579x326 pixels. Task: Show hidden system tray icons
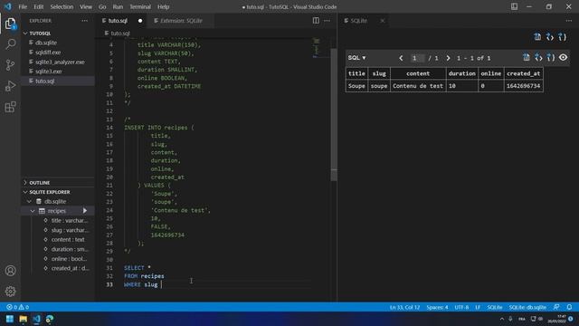pos(502,319)
